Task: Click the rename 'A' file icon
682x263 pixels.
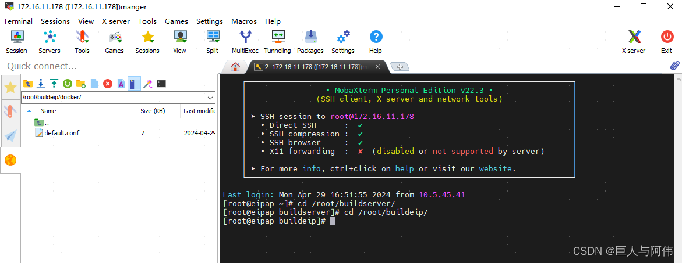Action: coord(121,84)
